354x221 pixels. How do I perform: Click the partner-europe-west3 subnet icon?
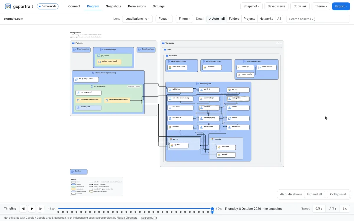[x=100, y=61]
